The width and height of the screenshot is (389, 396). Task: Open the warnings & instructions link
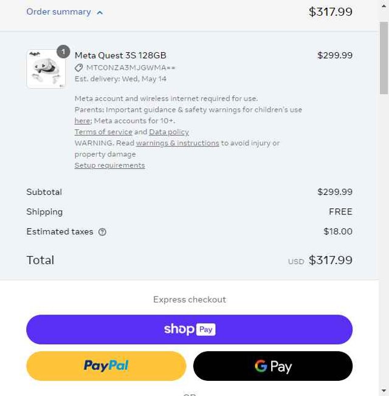click(x=177, y=143)
